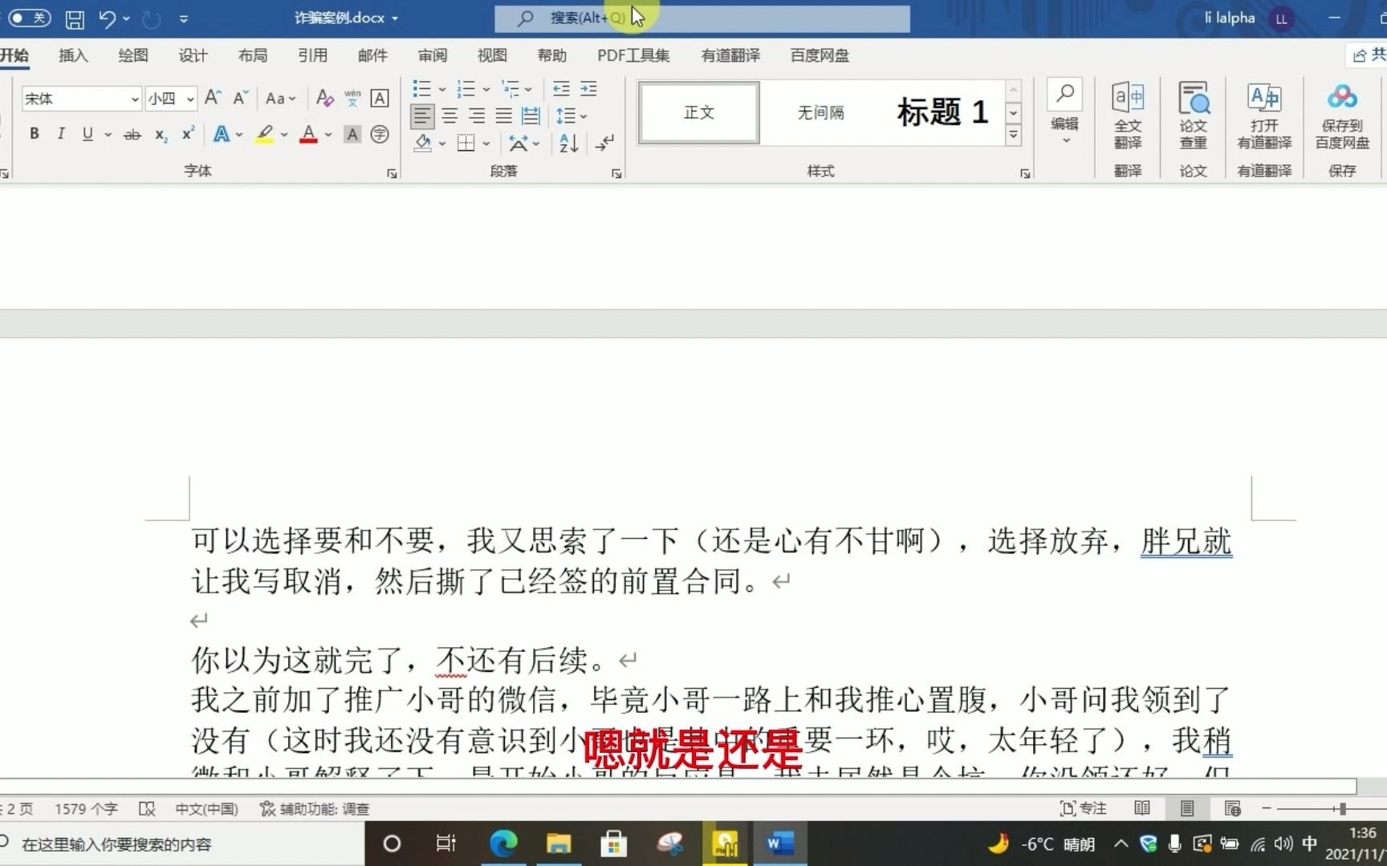Toggle Show paragraph marks
Image resolution: width=1387 pixels, height=866 pixels.
(604, 143)
